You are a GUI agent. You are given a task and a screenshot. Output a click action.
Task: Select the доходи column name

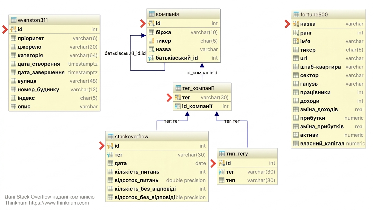(x=310, y=101)
